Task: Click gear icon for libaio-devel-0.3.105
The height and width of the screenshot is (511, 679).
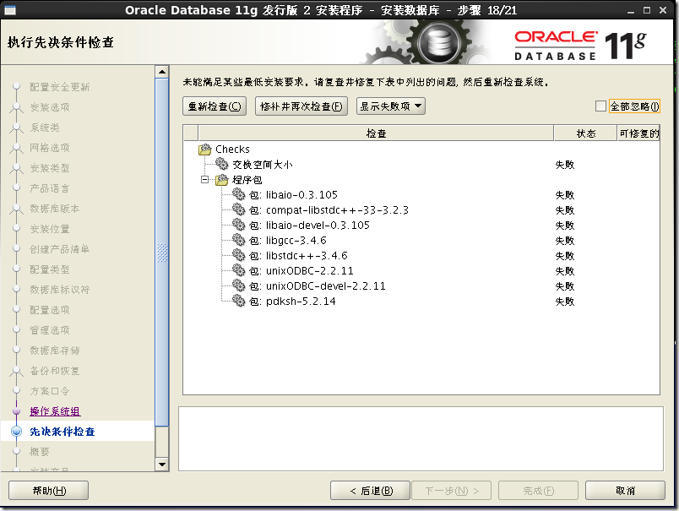Action: [239, 225]
